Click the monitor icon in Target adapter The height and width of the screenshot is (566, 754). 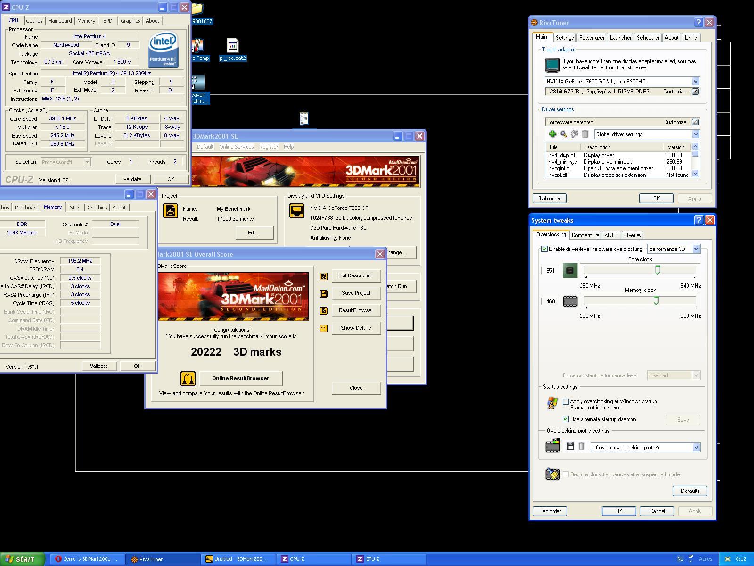[x=552, y=65]
